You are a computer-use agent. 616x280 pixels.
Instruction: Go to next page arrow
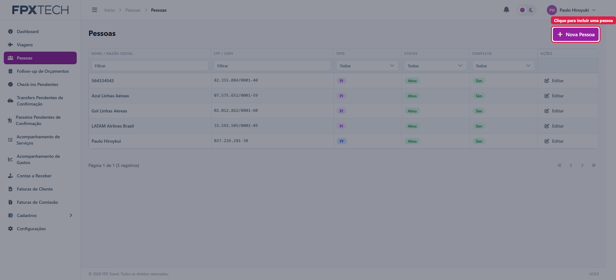582,165
